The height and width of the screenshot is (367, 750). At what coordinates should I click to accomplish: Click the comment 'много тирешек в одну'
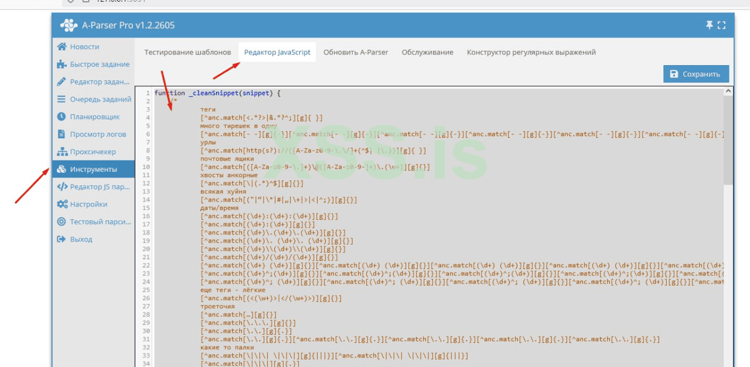click(x=239, y=126)
